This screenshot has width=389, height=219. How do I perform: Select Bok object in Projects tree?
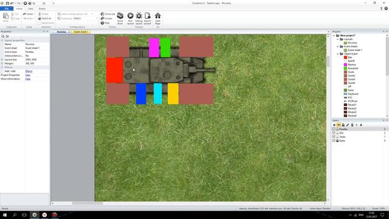coord(350,57)
